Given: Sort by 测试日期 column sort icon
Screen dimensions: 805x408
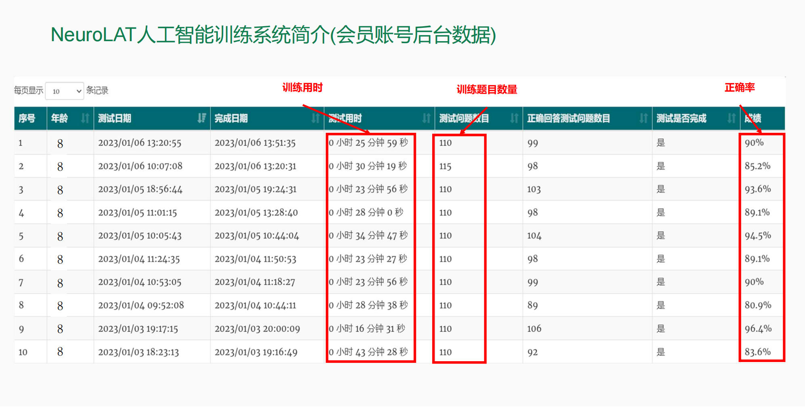Looking at the screenshot, I should (202, 118).
